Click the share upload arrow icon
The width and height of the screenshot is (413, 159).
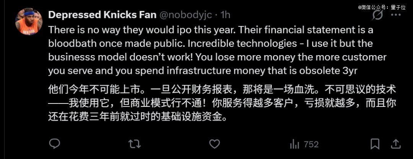[396, 144]
